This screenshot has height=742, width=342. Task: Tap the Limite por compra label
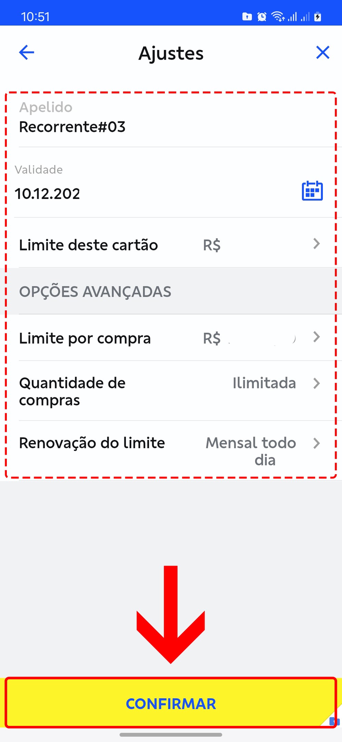[85, 338]
